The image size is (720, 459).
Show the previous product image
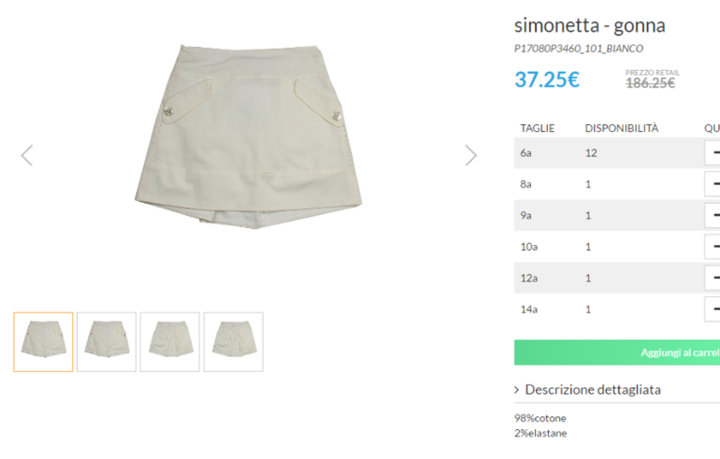27,155
